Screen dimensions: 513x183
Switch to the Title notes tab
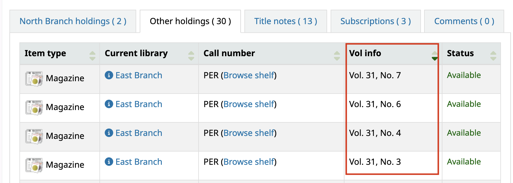[x=286, y=21]
